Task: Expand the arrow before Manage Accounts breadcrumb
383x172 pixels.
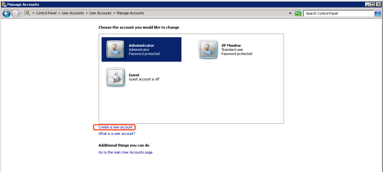Action: click(114, 13)
